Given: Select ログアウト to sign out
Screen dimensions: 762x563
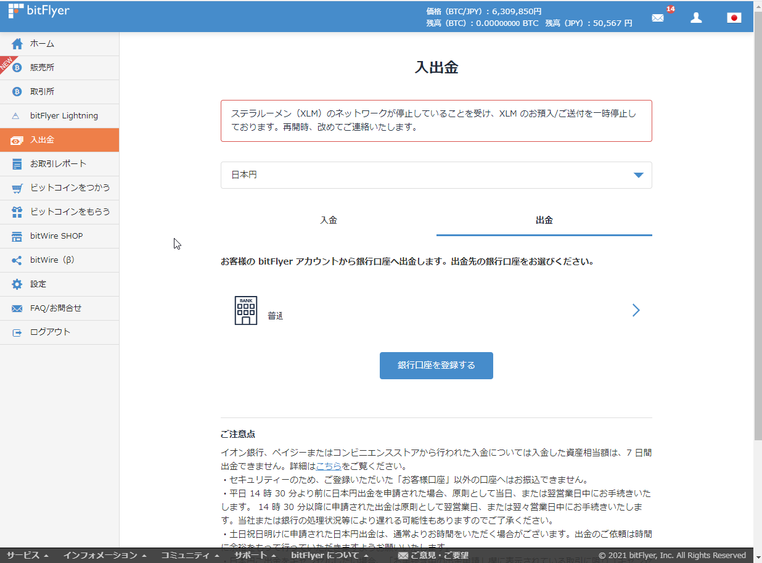Looking at the screenshot, I should click(59, 332).
